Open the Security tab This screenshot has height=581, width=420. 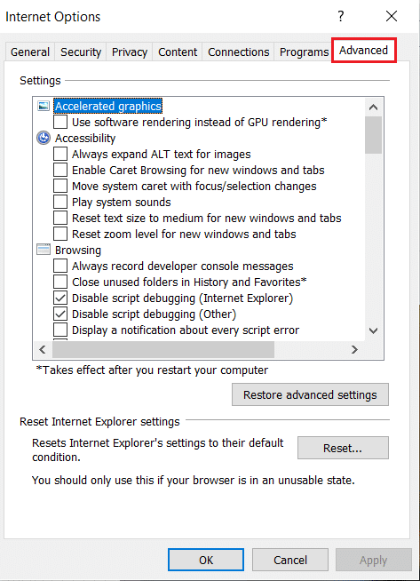[81, 52]
